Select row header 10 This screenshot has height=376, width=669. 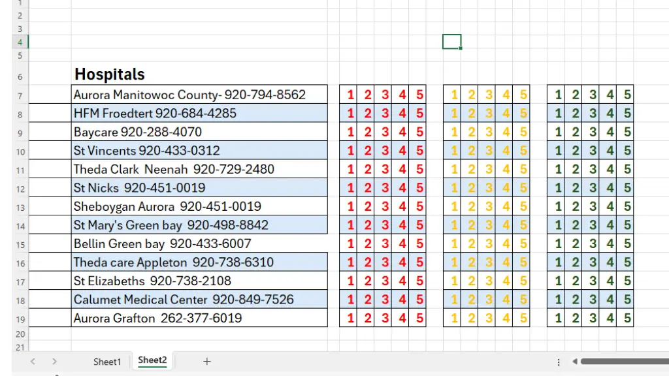pos(20,151)
